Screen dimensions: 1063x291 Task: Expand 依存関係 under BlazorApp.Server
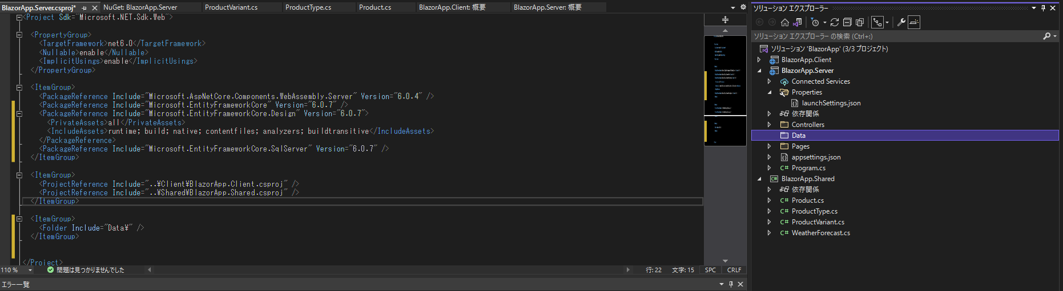769,114
